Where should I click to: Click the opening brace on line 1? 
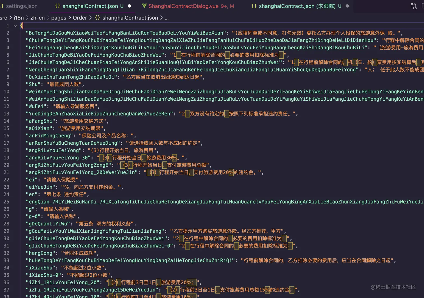point(22,26)
